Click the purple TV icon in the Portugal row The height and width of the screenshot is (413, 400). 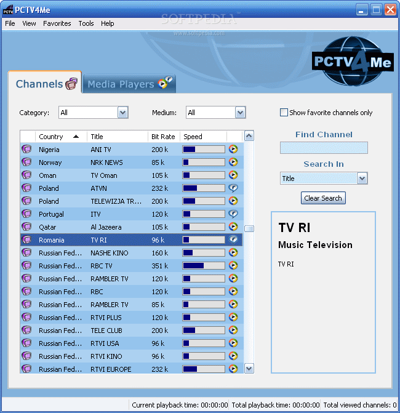click(26, 214)
